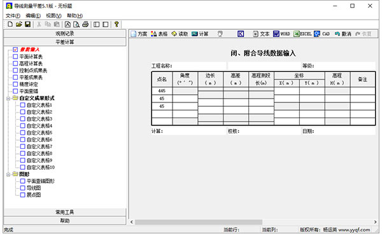This screenshot has width=382, height=236.
Task: Open the 常用工具 panel section
Action: pos(65,212)
